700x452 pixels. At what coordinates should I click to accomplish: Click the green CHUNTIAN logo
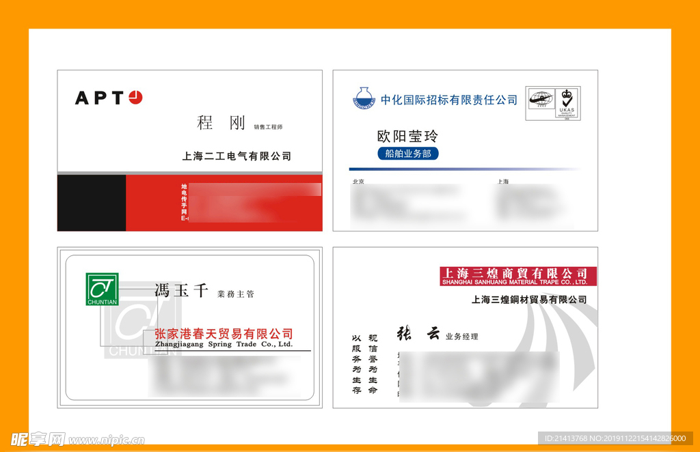[x=102, y=289]
